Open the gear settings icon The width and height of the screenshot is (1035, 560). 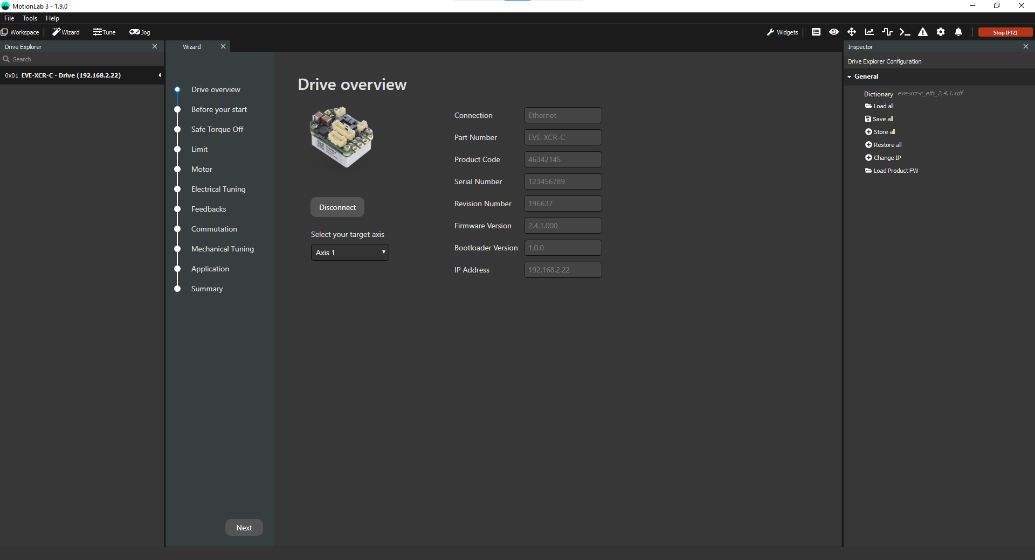coord(941,32)
